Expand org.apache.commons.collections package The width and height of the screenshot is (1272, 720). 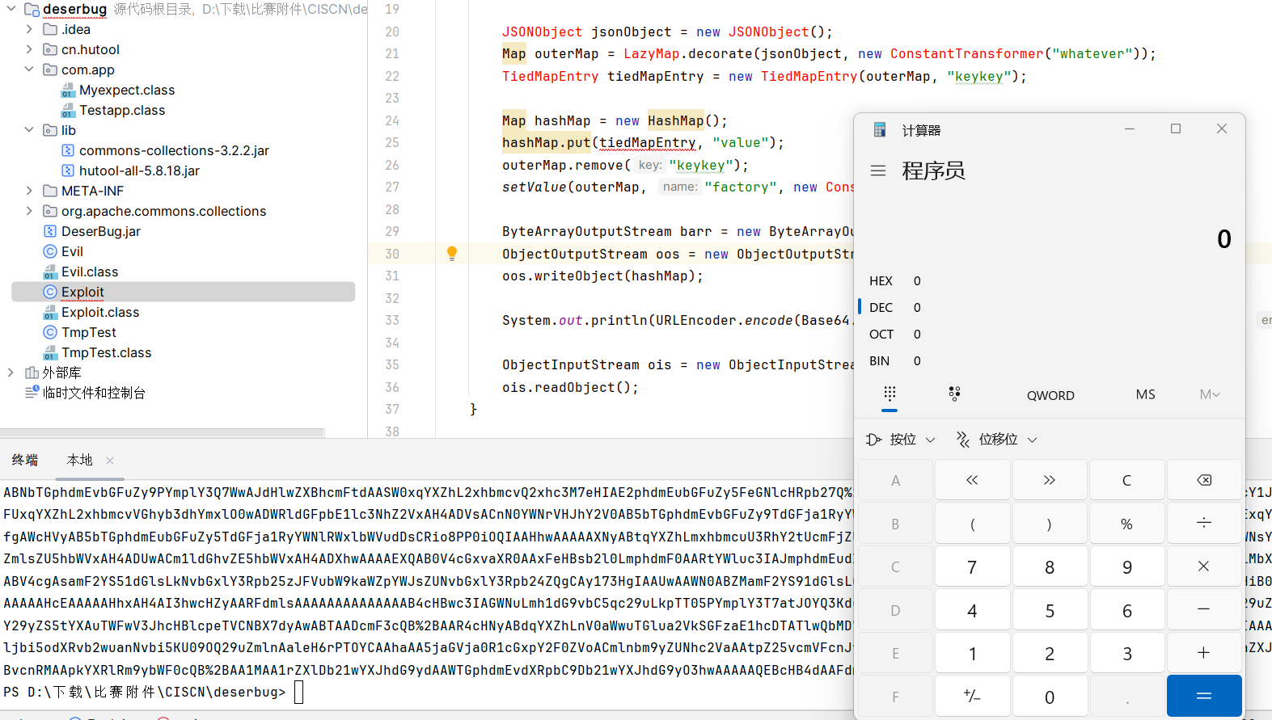click(x=29, y=211)
